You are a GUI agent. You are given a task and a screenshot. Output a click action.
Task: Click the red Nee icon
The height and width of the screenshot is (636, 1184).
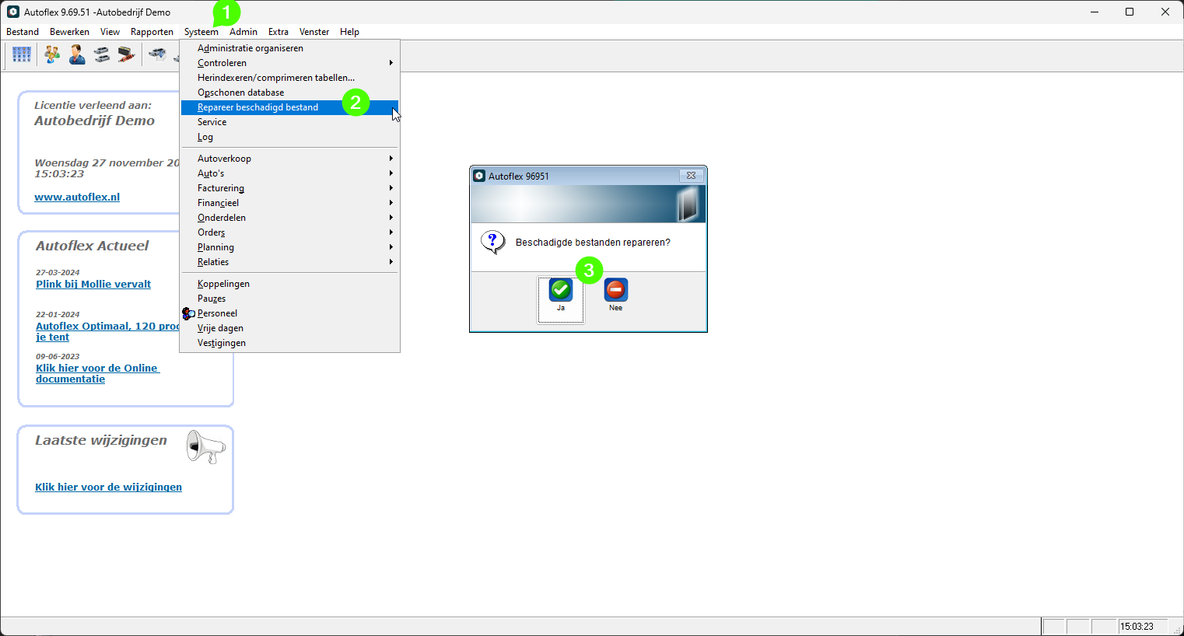click(615, 290)
